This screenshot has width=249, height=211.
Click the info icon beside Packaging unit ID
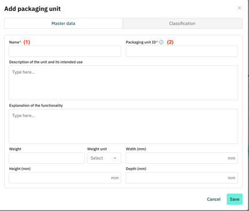coord(161,42)
